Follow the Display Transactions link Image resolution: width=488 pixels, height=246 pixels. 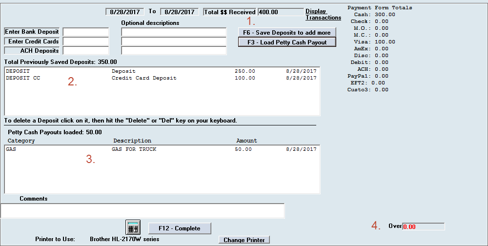[323, 15]
